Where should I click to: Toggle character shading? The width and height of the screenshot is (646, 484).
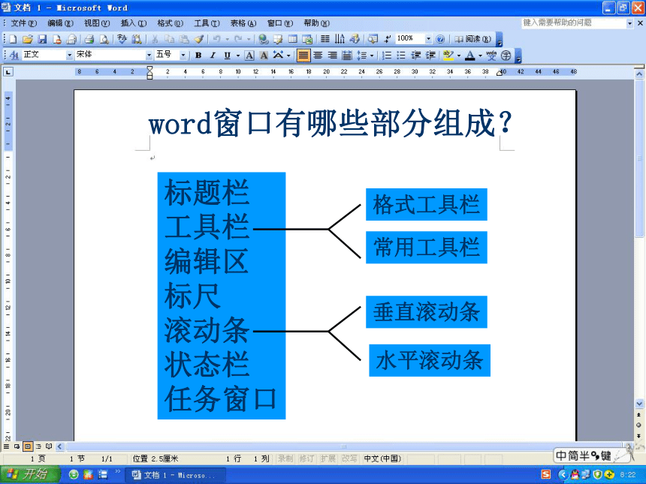point(264,55)
